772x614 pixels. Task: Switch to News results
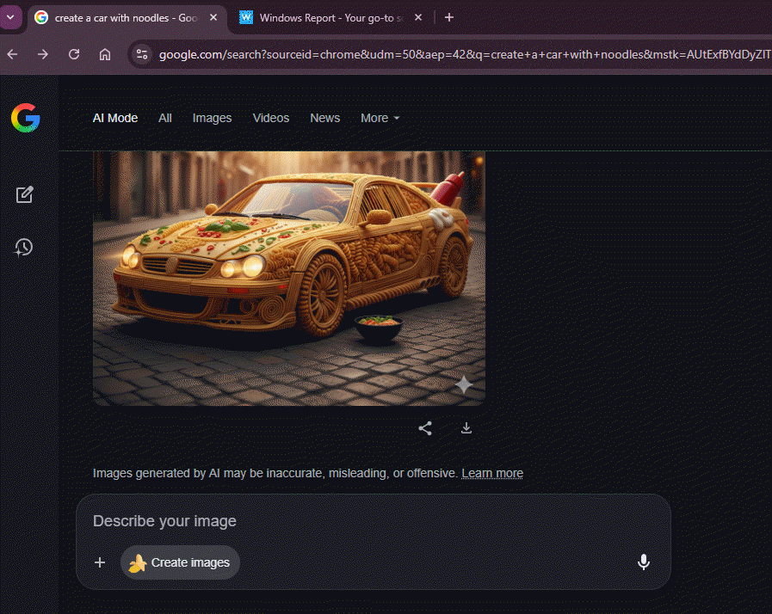(x=325, y=118)
